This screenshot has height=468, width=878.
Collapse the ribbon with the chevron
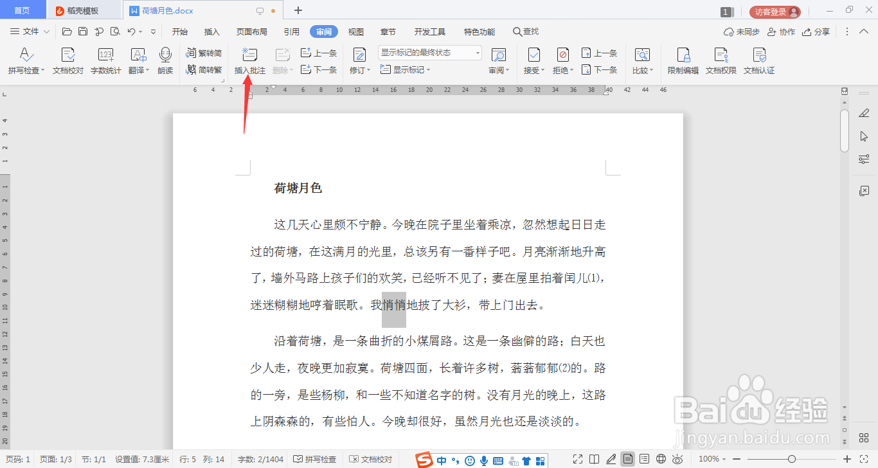865,32
